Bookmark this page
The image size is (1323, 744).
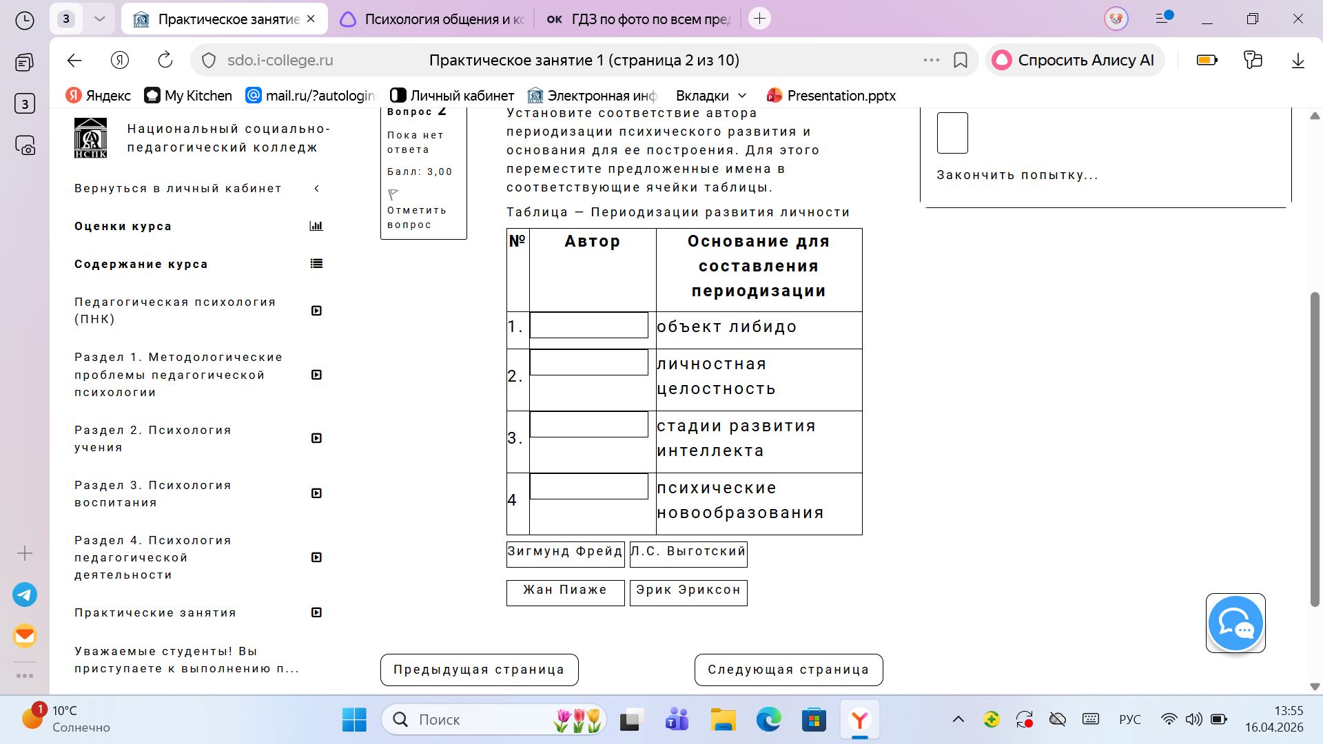point(961,61)
